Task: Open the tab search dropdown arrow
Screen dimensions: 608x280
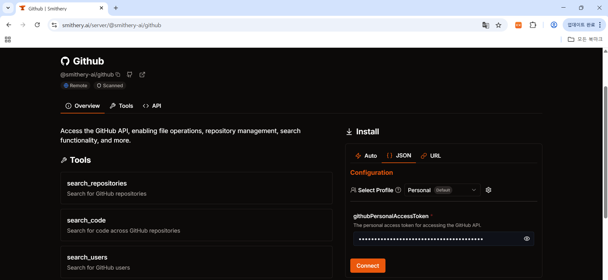Action: pyautogui.click(x=8, y=8)
